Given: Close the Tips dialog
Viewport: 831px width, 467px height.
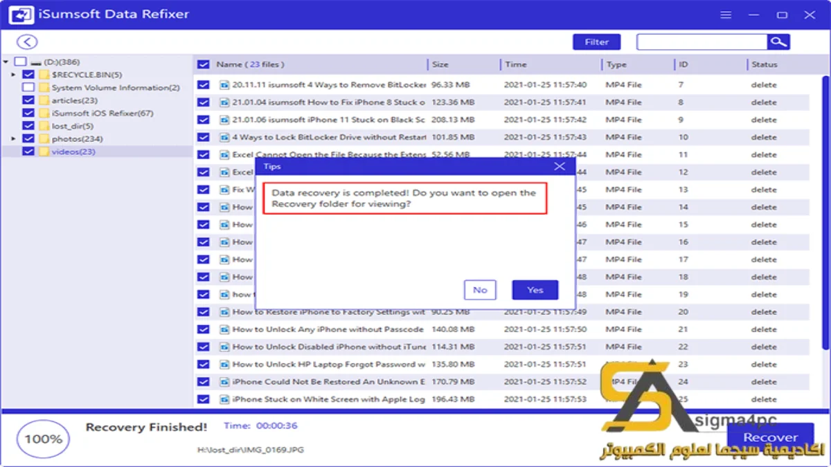Looking at the screenshot, I should (560, 166).
